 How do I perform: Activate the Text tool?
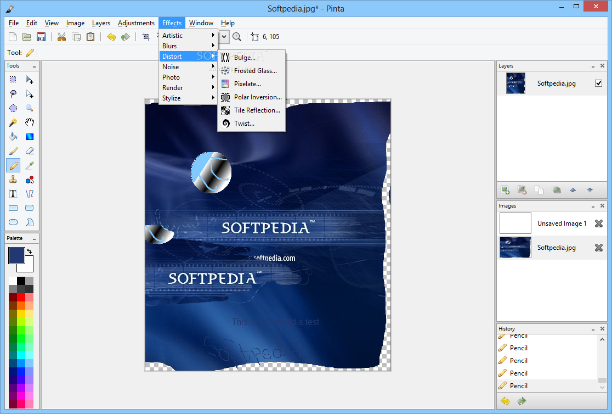pos(13,194)
